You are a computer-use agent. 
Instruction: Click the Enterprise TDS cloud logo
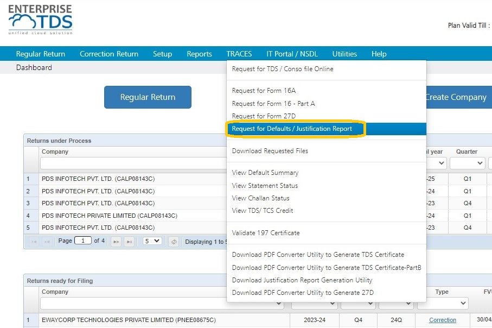(40, 18)
